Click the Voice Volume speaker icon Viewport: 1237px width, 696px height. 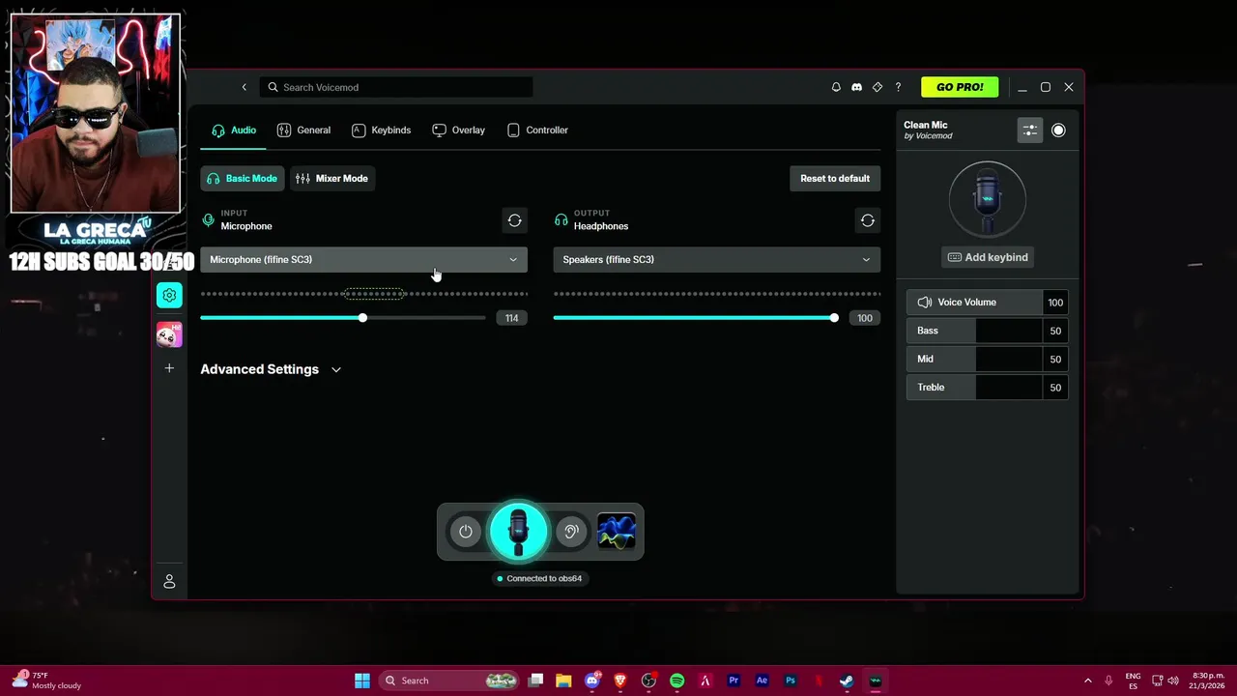925,303
